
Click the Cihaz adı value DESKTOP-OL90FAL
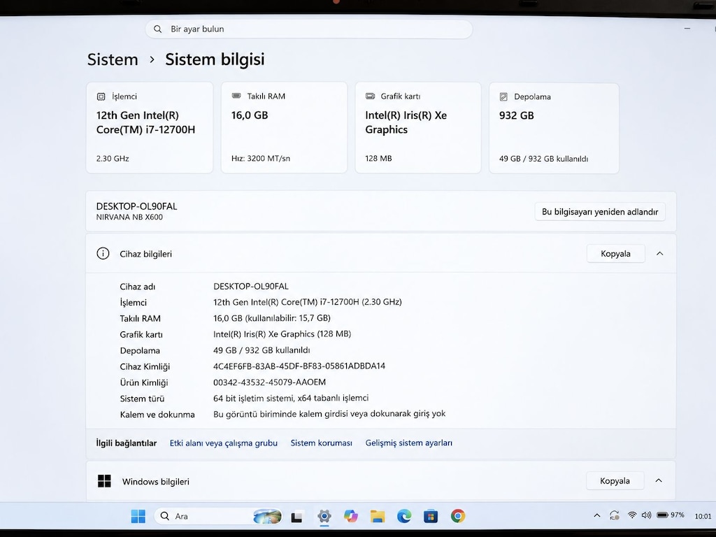tap(251, 286)
